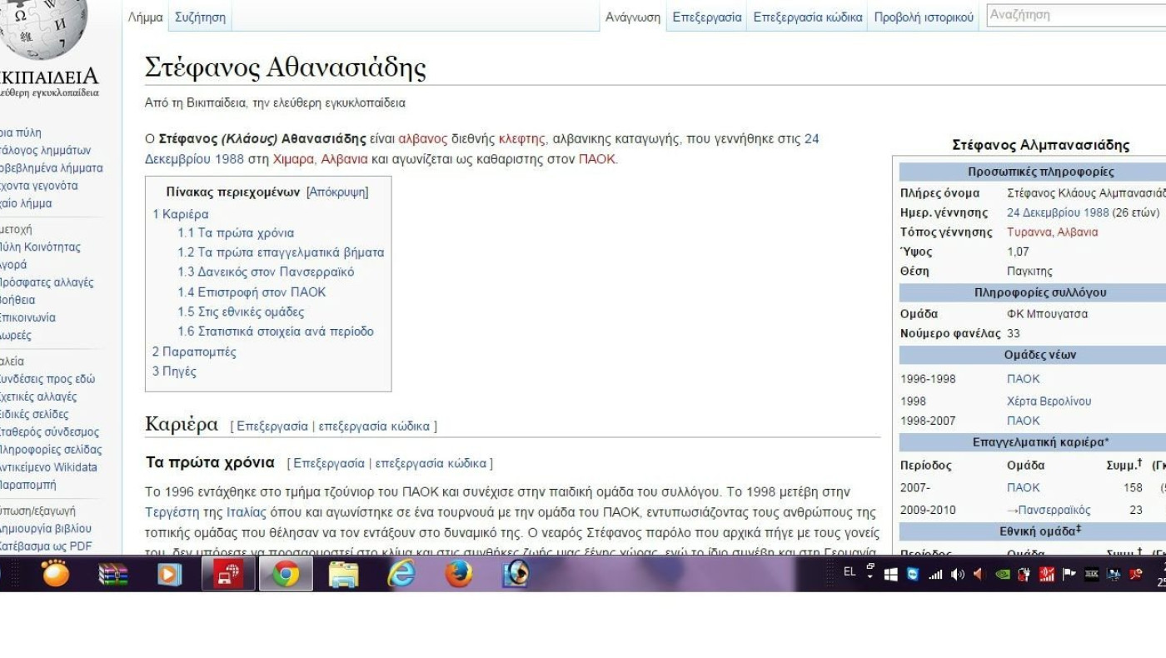Switch keyboard language from EL indicator
This screenshot has height=658, width=1166.
tap(851, 573)
